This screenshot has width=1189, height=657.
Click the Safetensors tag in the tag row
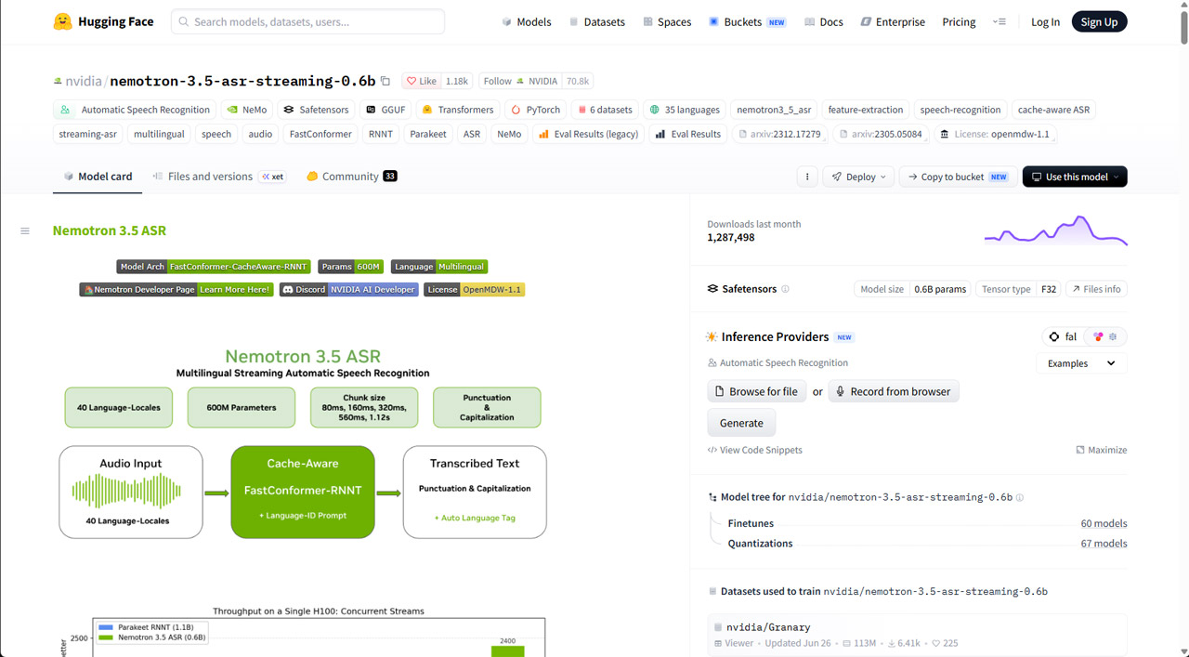pyautogui.click(x=316, y=110)
